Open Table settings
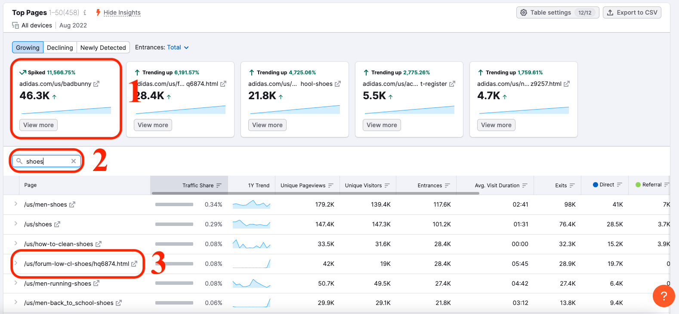This screenshot has width=679, height=314. [558, 12]
